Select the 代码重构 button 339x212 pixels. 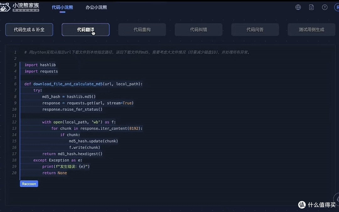tap(142, 29)
